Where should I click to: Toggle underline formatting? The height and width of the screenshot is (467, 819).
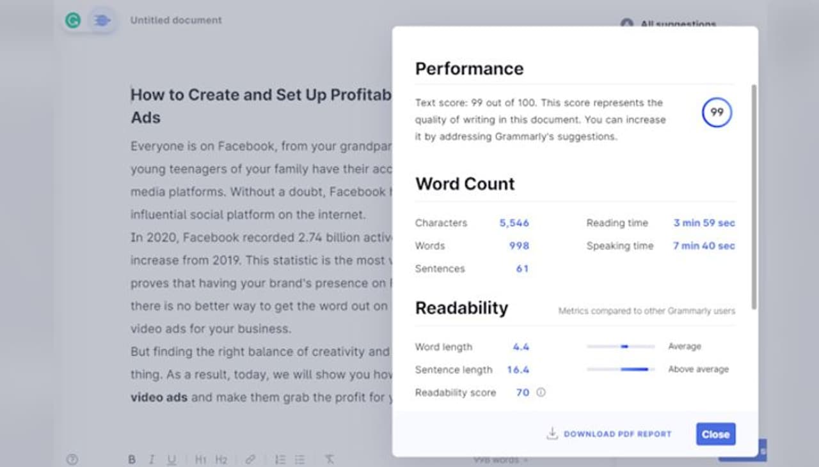tap(171, 459)
